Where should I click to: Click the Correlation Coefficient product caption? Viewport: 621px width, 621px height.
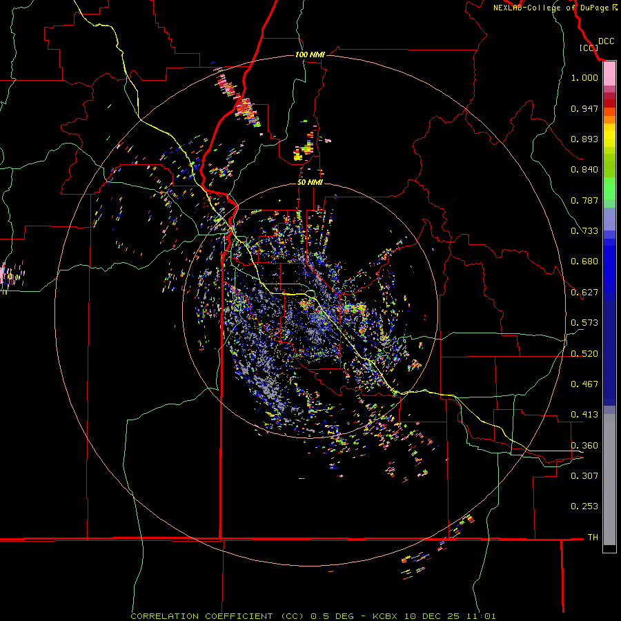pyautogui.click(x=313, y=616)
